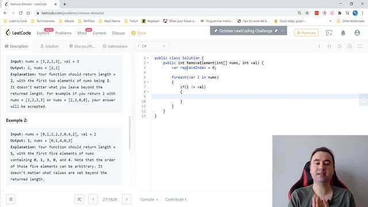This screenshot has height=207, width=368.
Task: Go to the next problem
Action: click(x=126, y=200)
